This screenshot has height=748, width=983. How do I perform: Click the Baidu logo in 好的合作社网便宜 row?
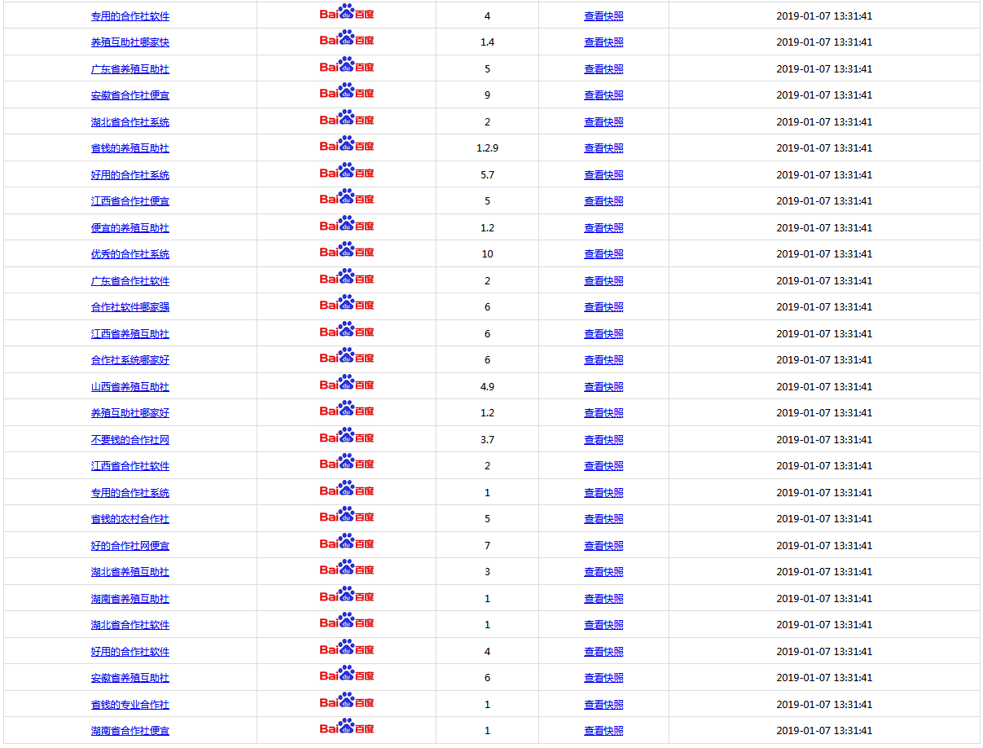tap(347, 543)
